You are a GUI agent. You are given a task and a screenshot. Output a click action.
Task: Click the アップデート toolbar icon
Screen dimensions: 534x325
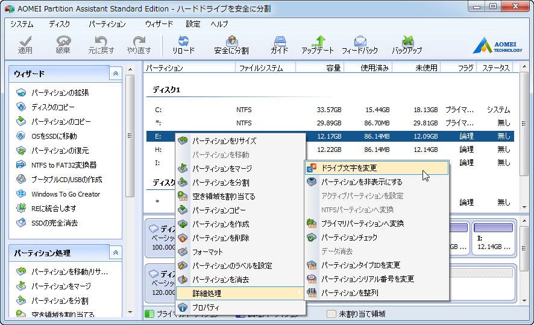tap(318, 45)
